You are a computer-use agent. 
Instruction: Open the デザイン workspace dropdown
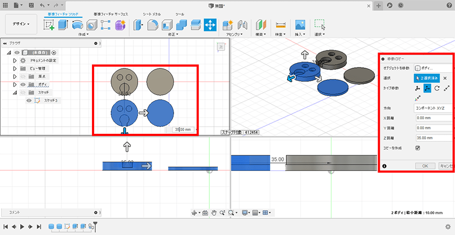click(x=21, y=24)
